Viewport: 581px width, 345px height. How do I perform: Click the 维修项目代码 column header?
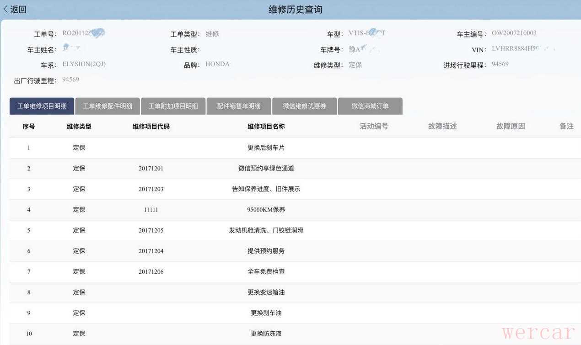151,127
